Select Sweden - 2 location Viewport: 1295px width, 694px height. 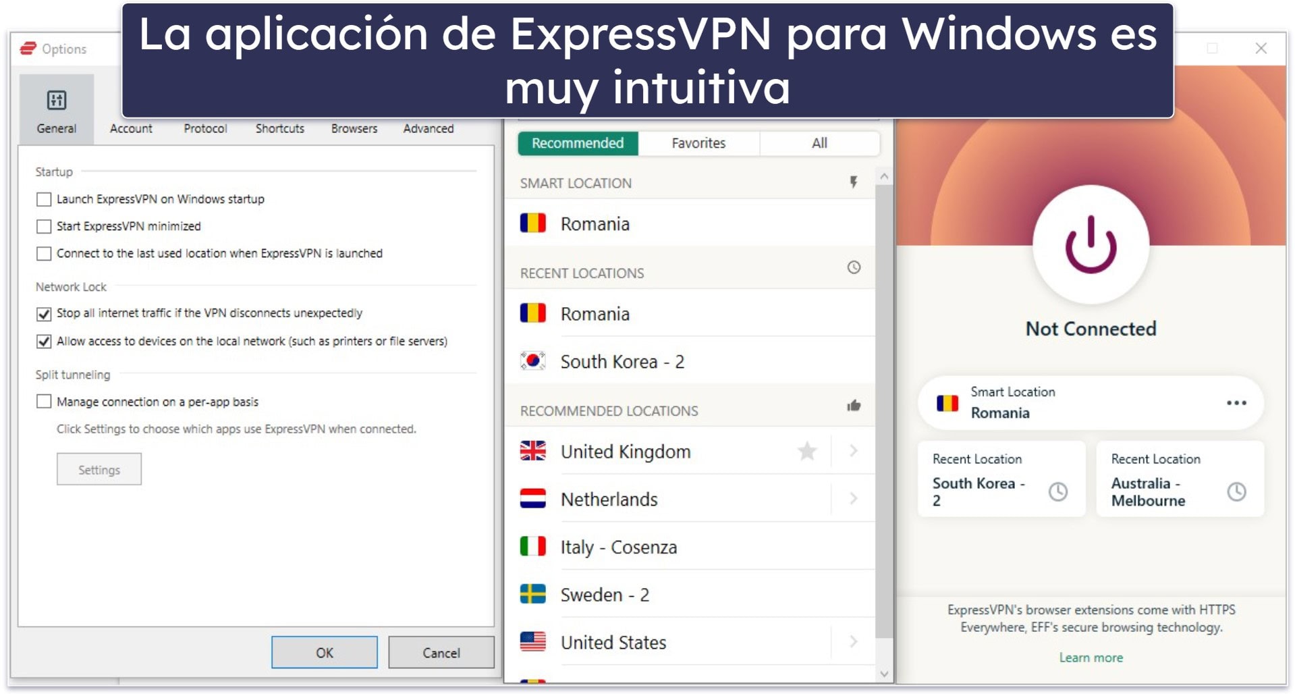tap(690, 594)
